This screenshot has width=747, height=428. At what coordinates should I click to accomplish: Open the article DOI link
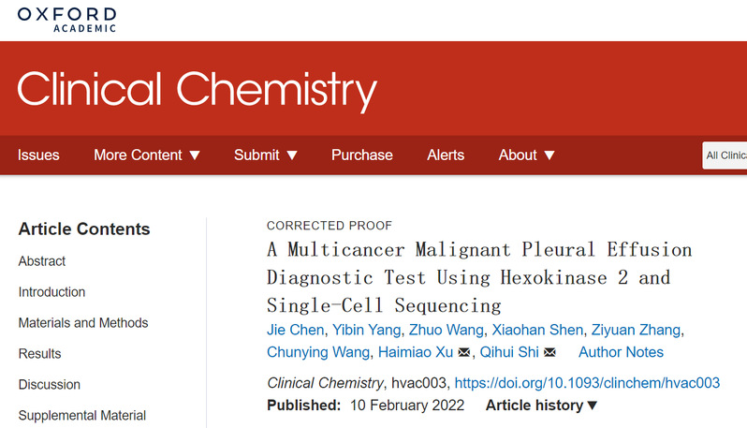(587, 383)
